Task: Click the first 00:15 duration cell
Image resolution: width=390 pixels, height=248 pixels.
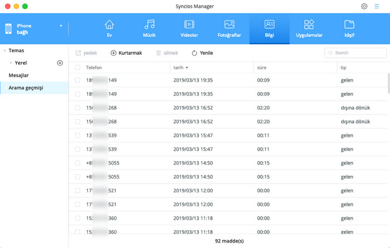Action: [264, 163]
